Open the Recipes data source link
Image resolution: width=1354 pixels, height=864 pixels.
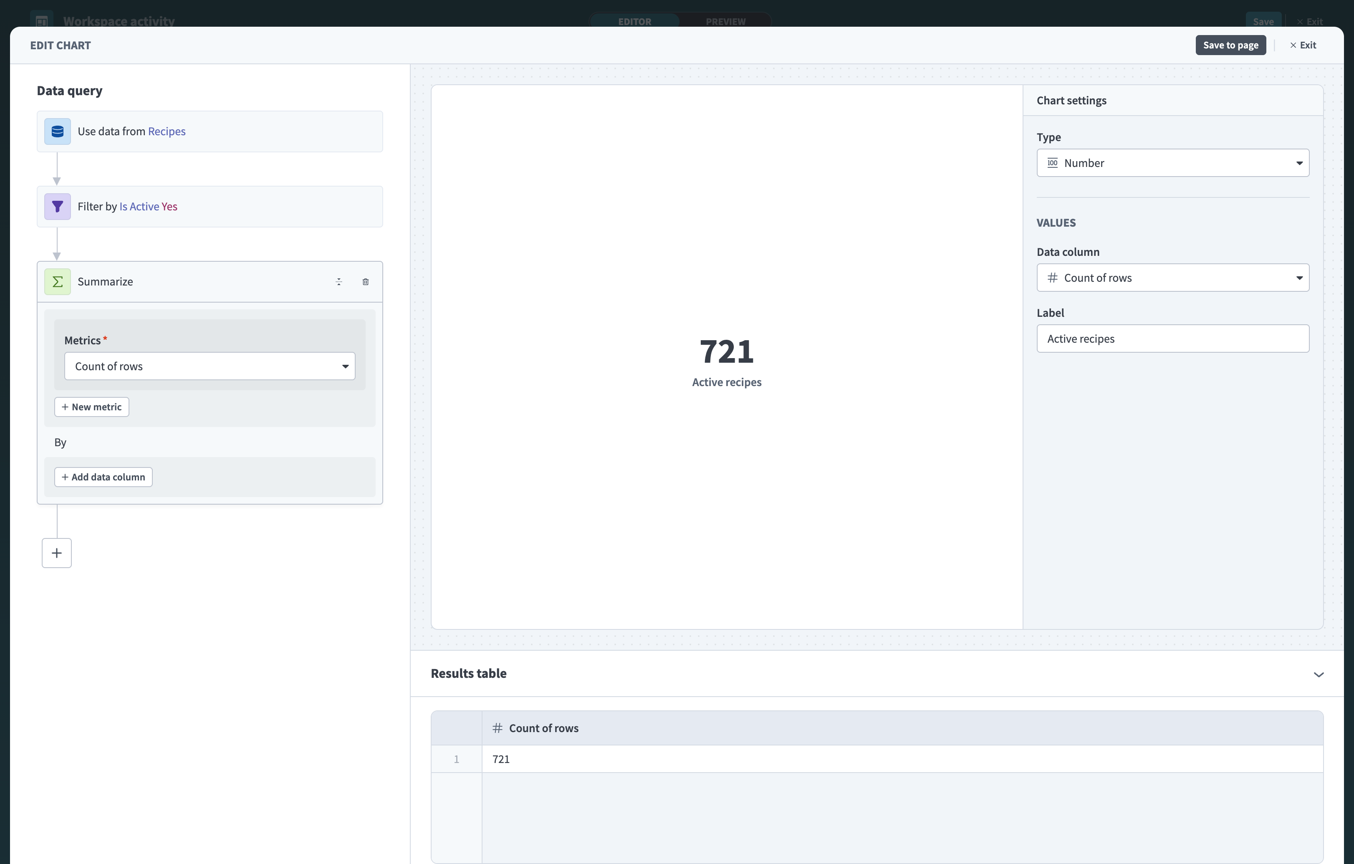tap(167, 131)
